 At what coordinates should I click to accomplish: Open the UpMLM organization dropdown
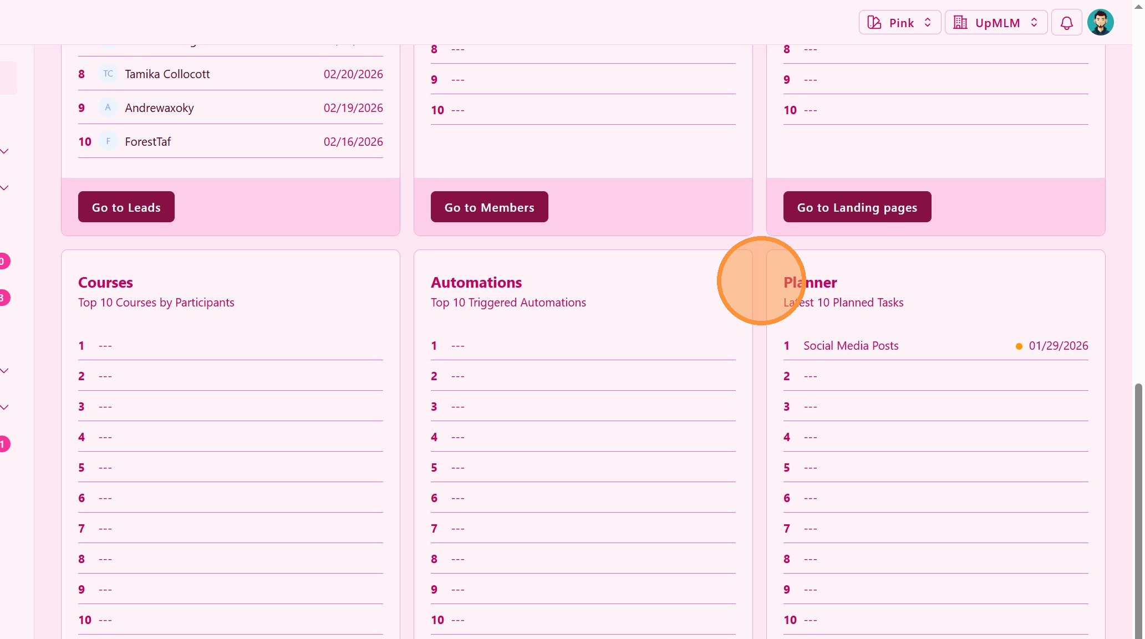click(996, 23)
